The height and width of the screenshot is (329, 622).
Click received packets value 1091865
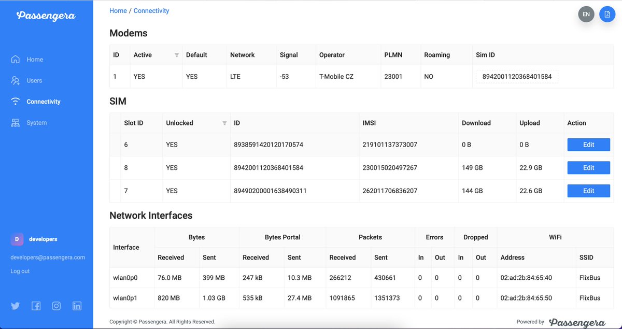pos(342,298)
